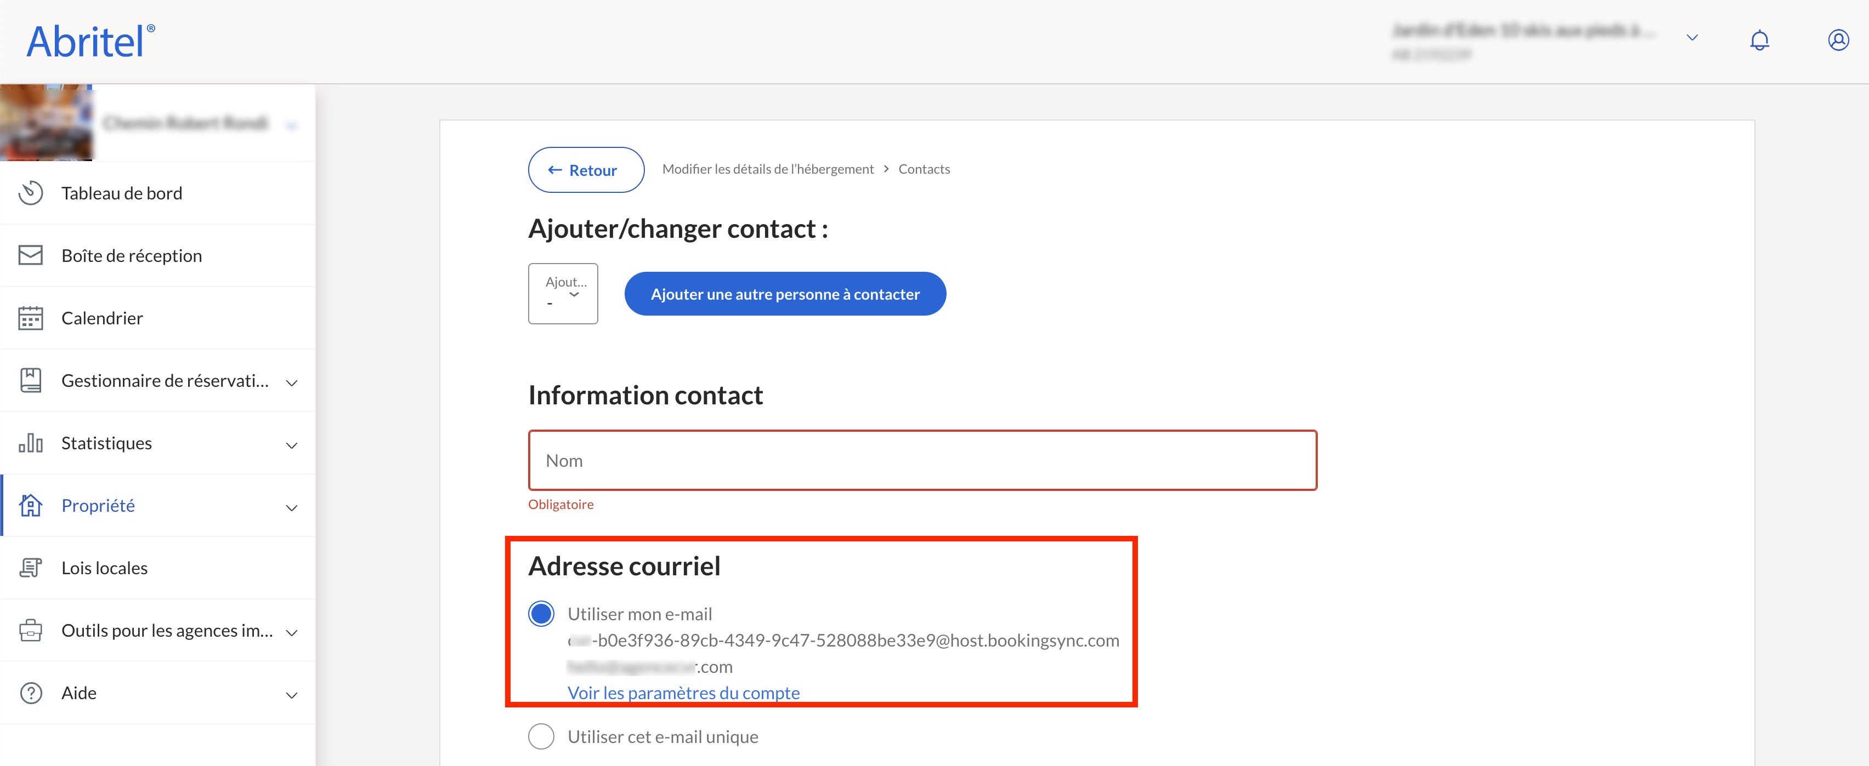Click the Aide question mark icon
Viewport: 1869px width, 766px height.
pos(31,693)
